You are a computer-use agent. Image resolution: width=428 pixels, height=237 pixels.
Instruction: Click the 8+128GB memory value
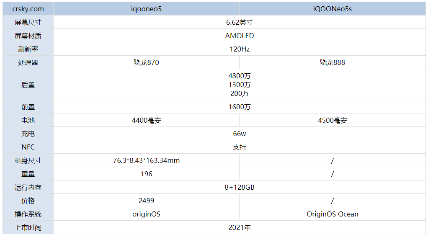coord(239,187)
